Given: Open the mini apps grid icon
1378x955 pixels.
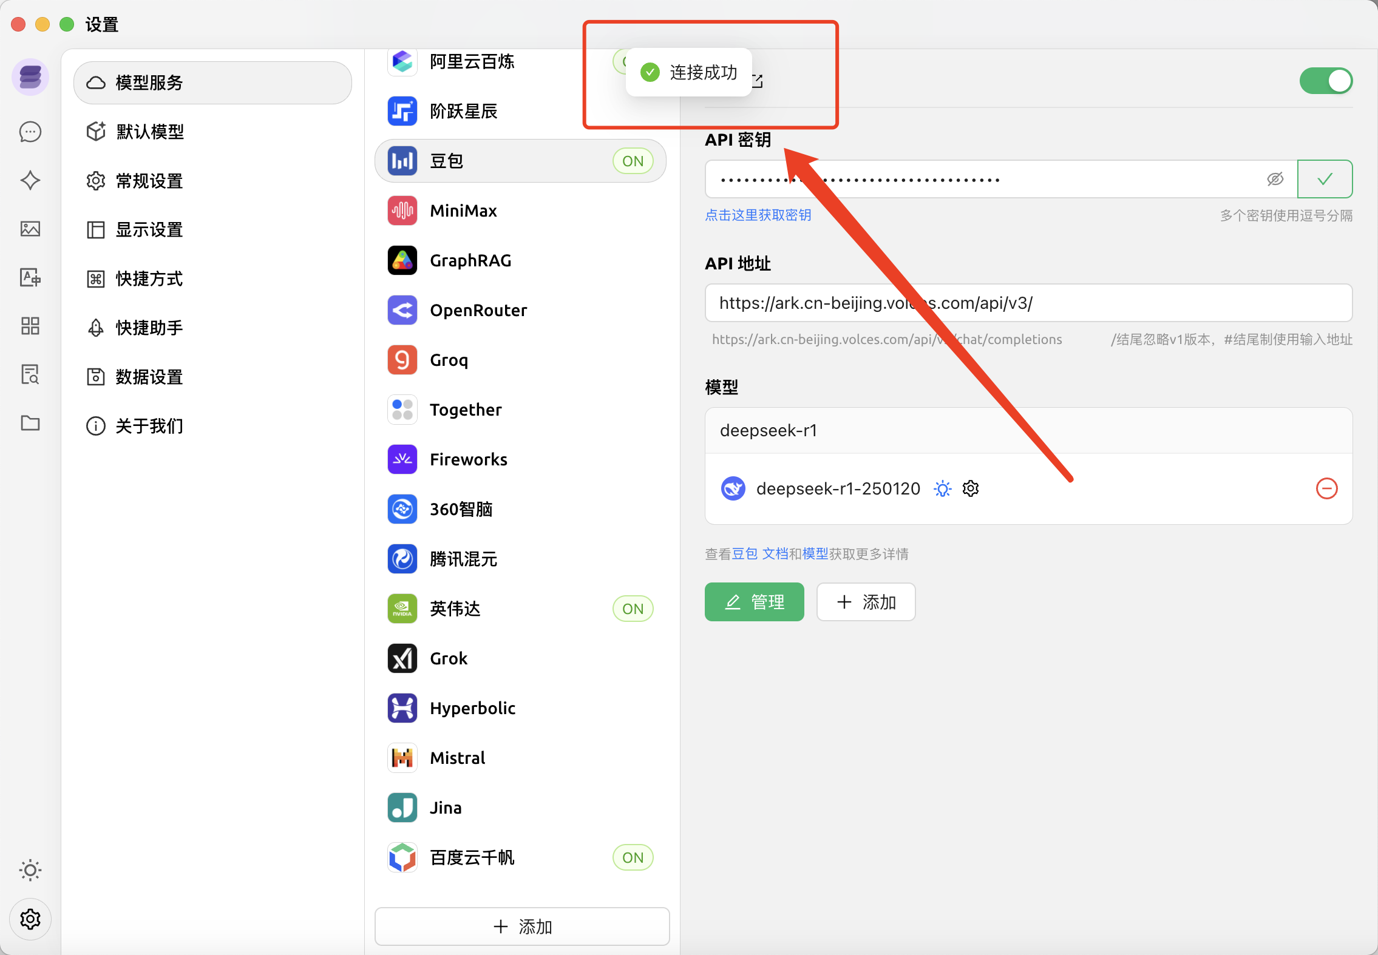Looking at the screenshot, I should tap(30, 326).
